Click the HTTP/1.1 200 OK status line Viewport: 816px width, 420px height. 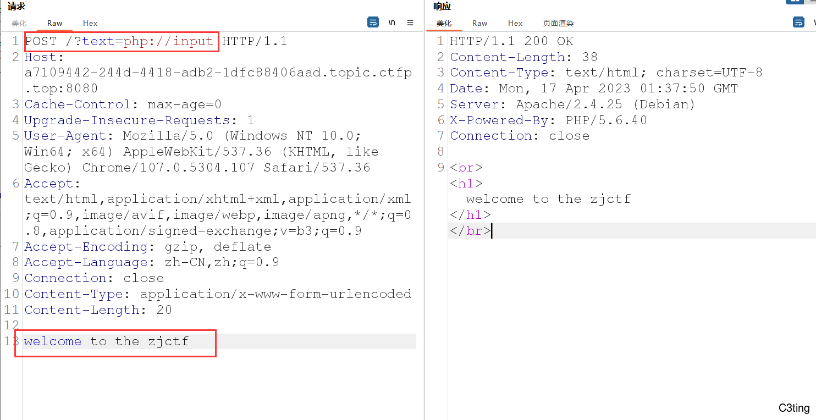(x=511, y=41)
